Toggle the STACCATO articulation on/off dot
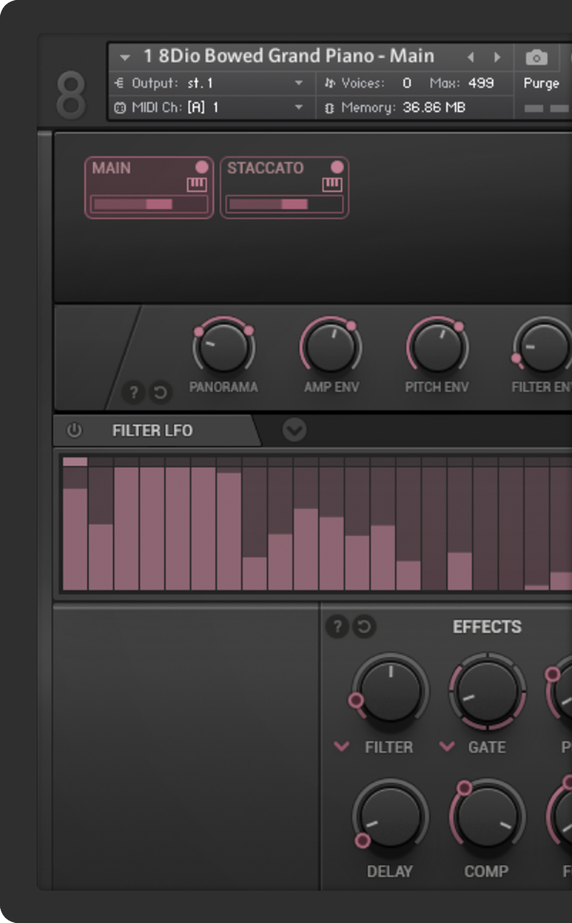Screen dimensions: 572x923 pos(337,167)
